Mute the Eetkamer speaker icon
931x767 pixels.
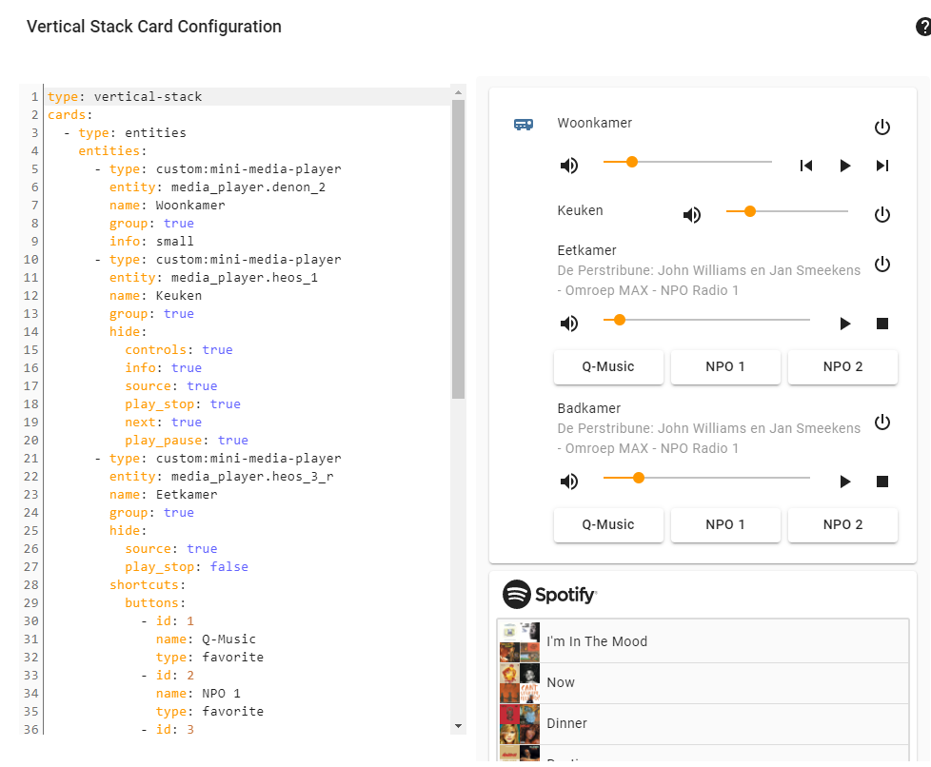[569, 323]
